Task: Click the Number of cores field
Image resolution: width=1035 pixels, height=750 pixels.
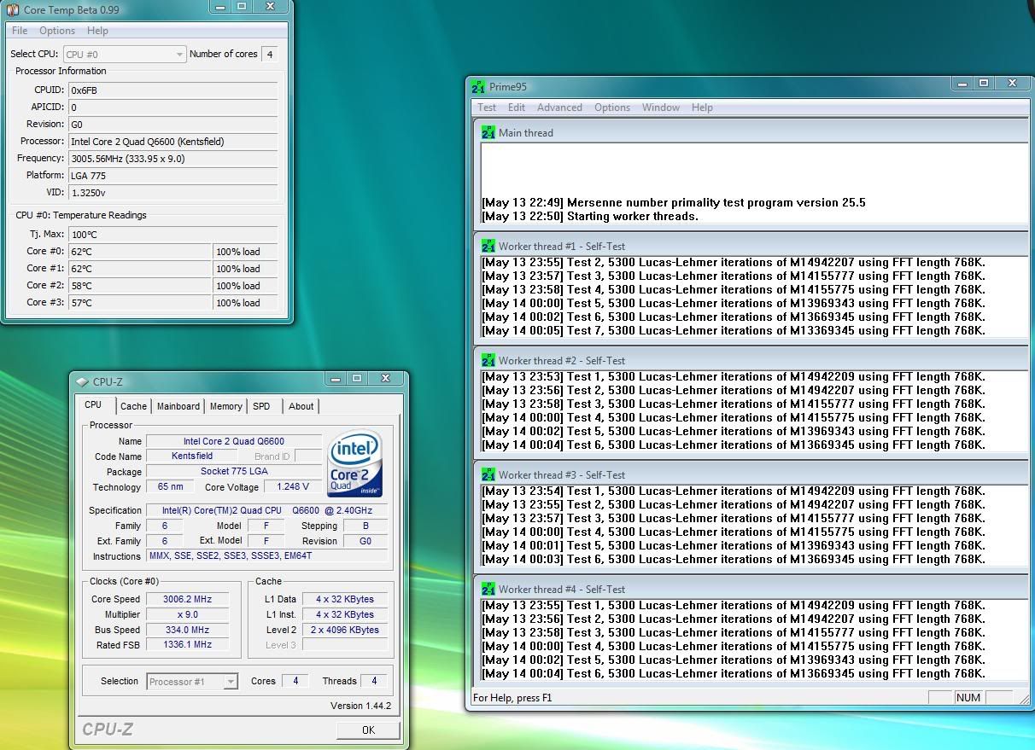Action: [x=269, y=54]
